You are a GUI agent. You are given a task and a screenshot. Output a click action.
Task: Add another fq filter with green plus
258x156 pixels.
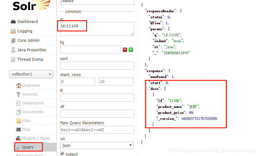click(x=131, y=50)
